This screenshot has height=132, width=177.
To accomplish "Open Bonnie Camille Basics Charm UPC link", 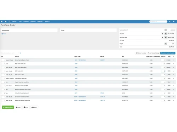I will [x=82, y=60].
